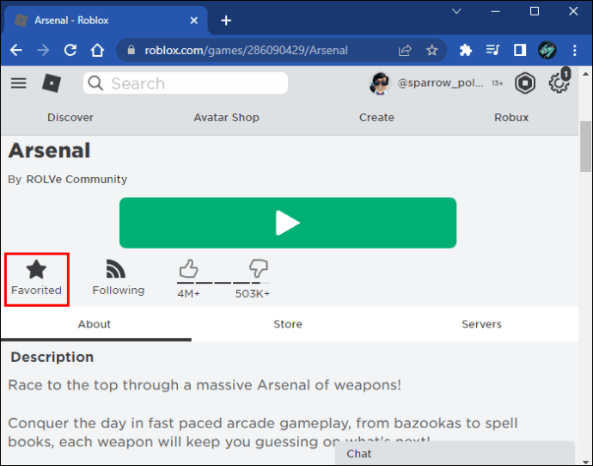The width and height of the screenshot is (593, 466).
Task: Switch to the Store tab
Action: point(288,324)
